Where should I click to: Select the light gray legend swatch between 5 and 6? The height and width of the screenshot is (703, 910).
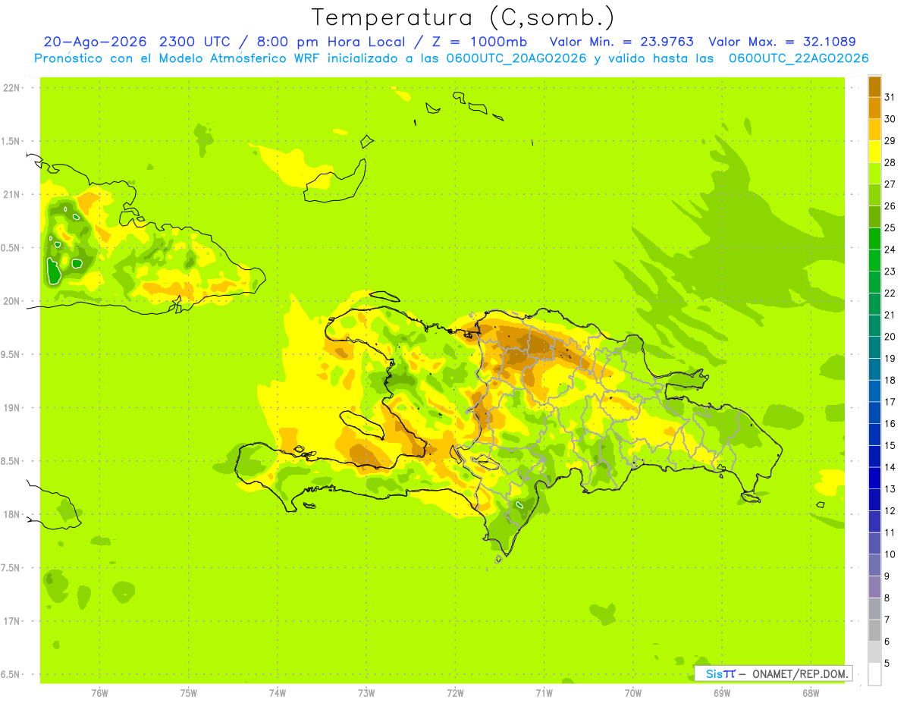874,652
